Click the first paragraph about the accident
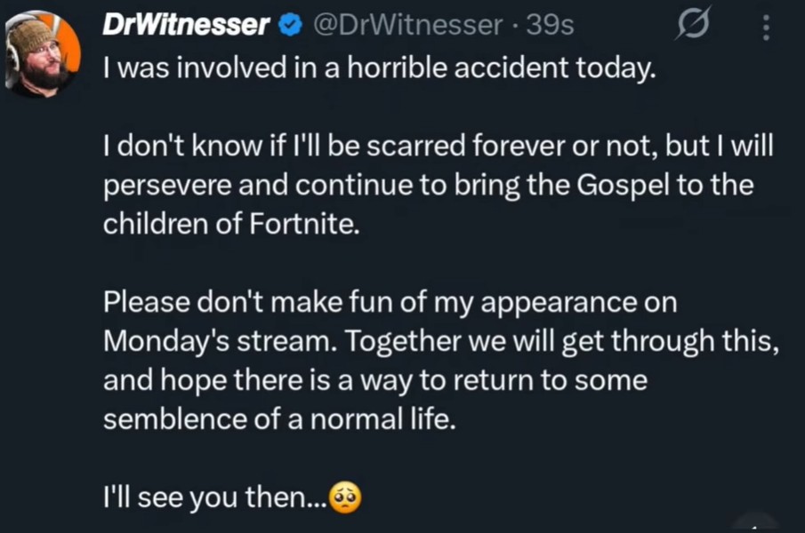The height and width of the screenshot is (533, 805). 382,68
